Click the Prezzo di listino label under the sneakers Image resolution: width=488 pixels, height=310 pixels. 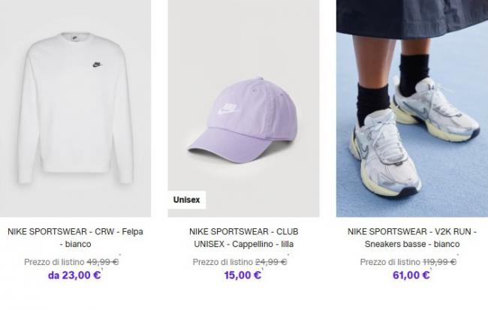point(390,262)
